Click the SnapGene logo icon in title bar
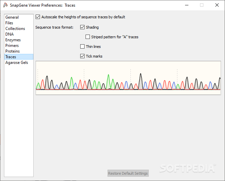This screenshot has height=181, width=225. (5, 5)
